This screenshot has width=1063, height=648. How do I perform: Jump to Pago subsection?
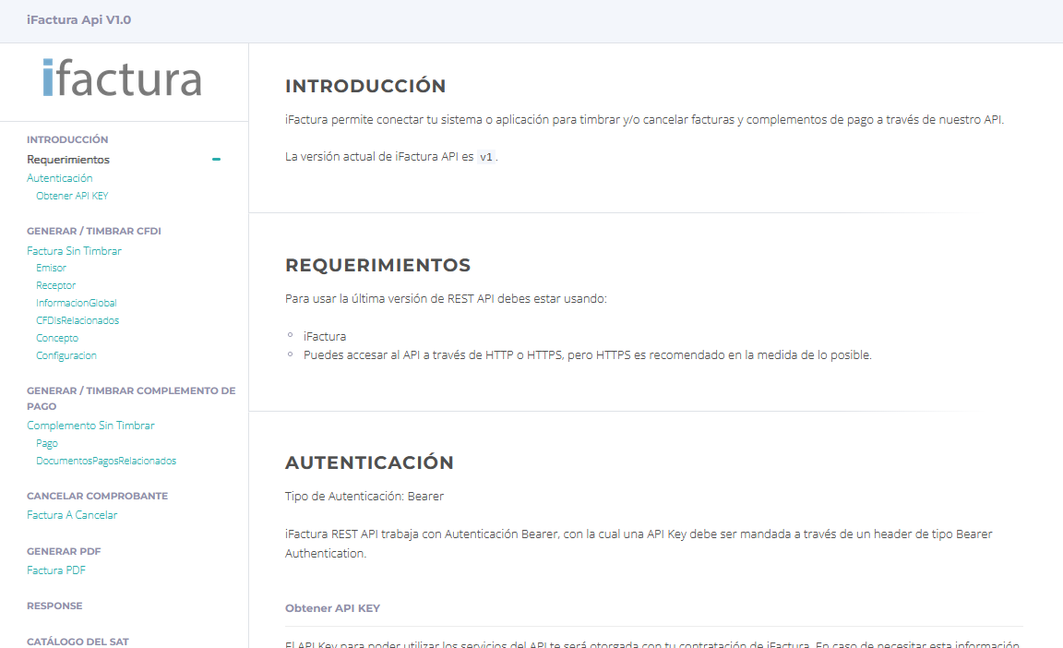click(x=47, y=443)
